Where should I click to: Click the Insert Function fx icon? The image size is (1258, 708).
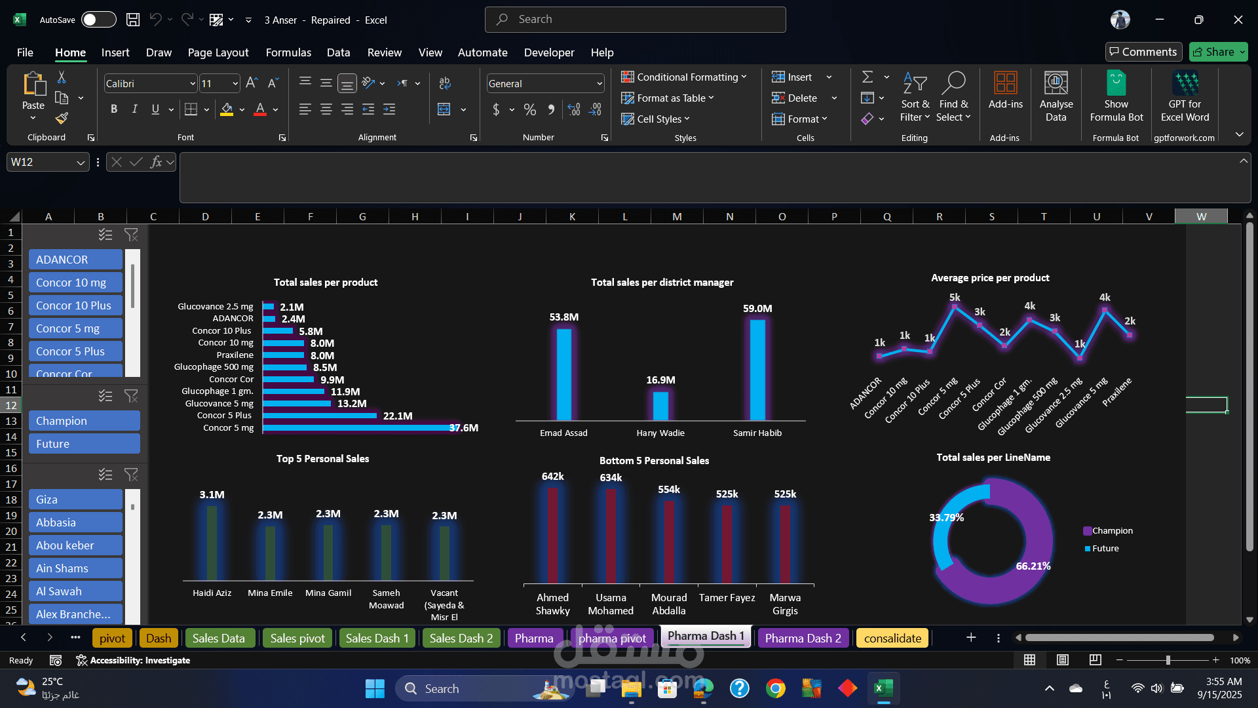[156, 162]
